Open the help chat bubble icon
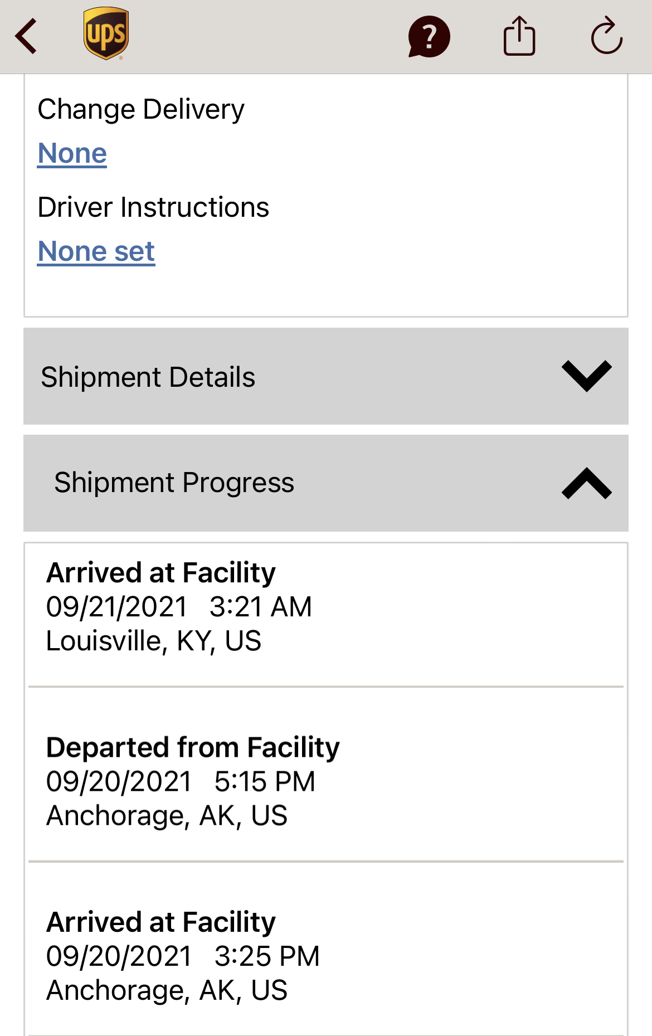This screenshot has width=652, height=1036. click(x=429, y=37)
